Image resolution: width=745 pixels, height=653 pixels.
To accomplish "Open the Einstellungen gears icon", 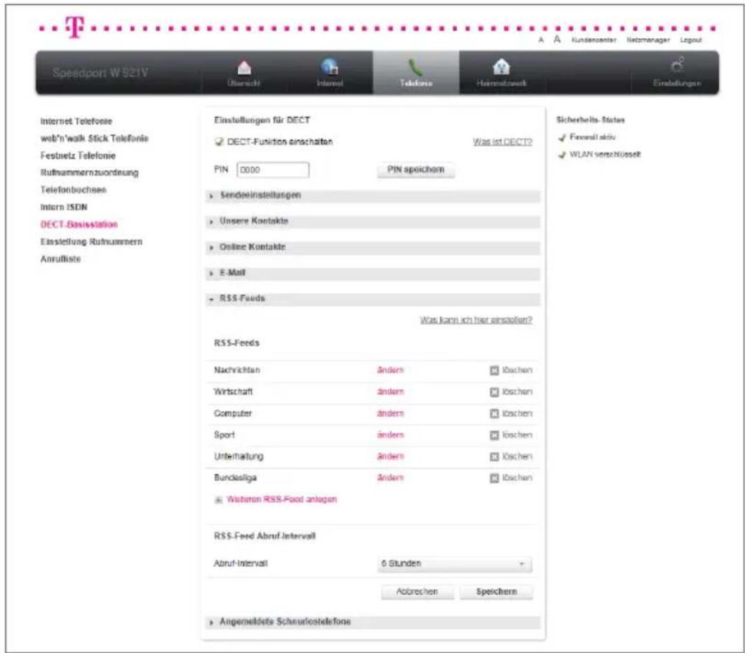I will pos(678,64).
